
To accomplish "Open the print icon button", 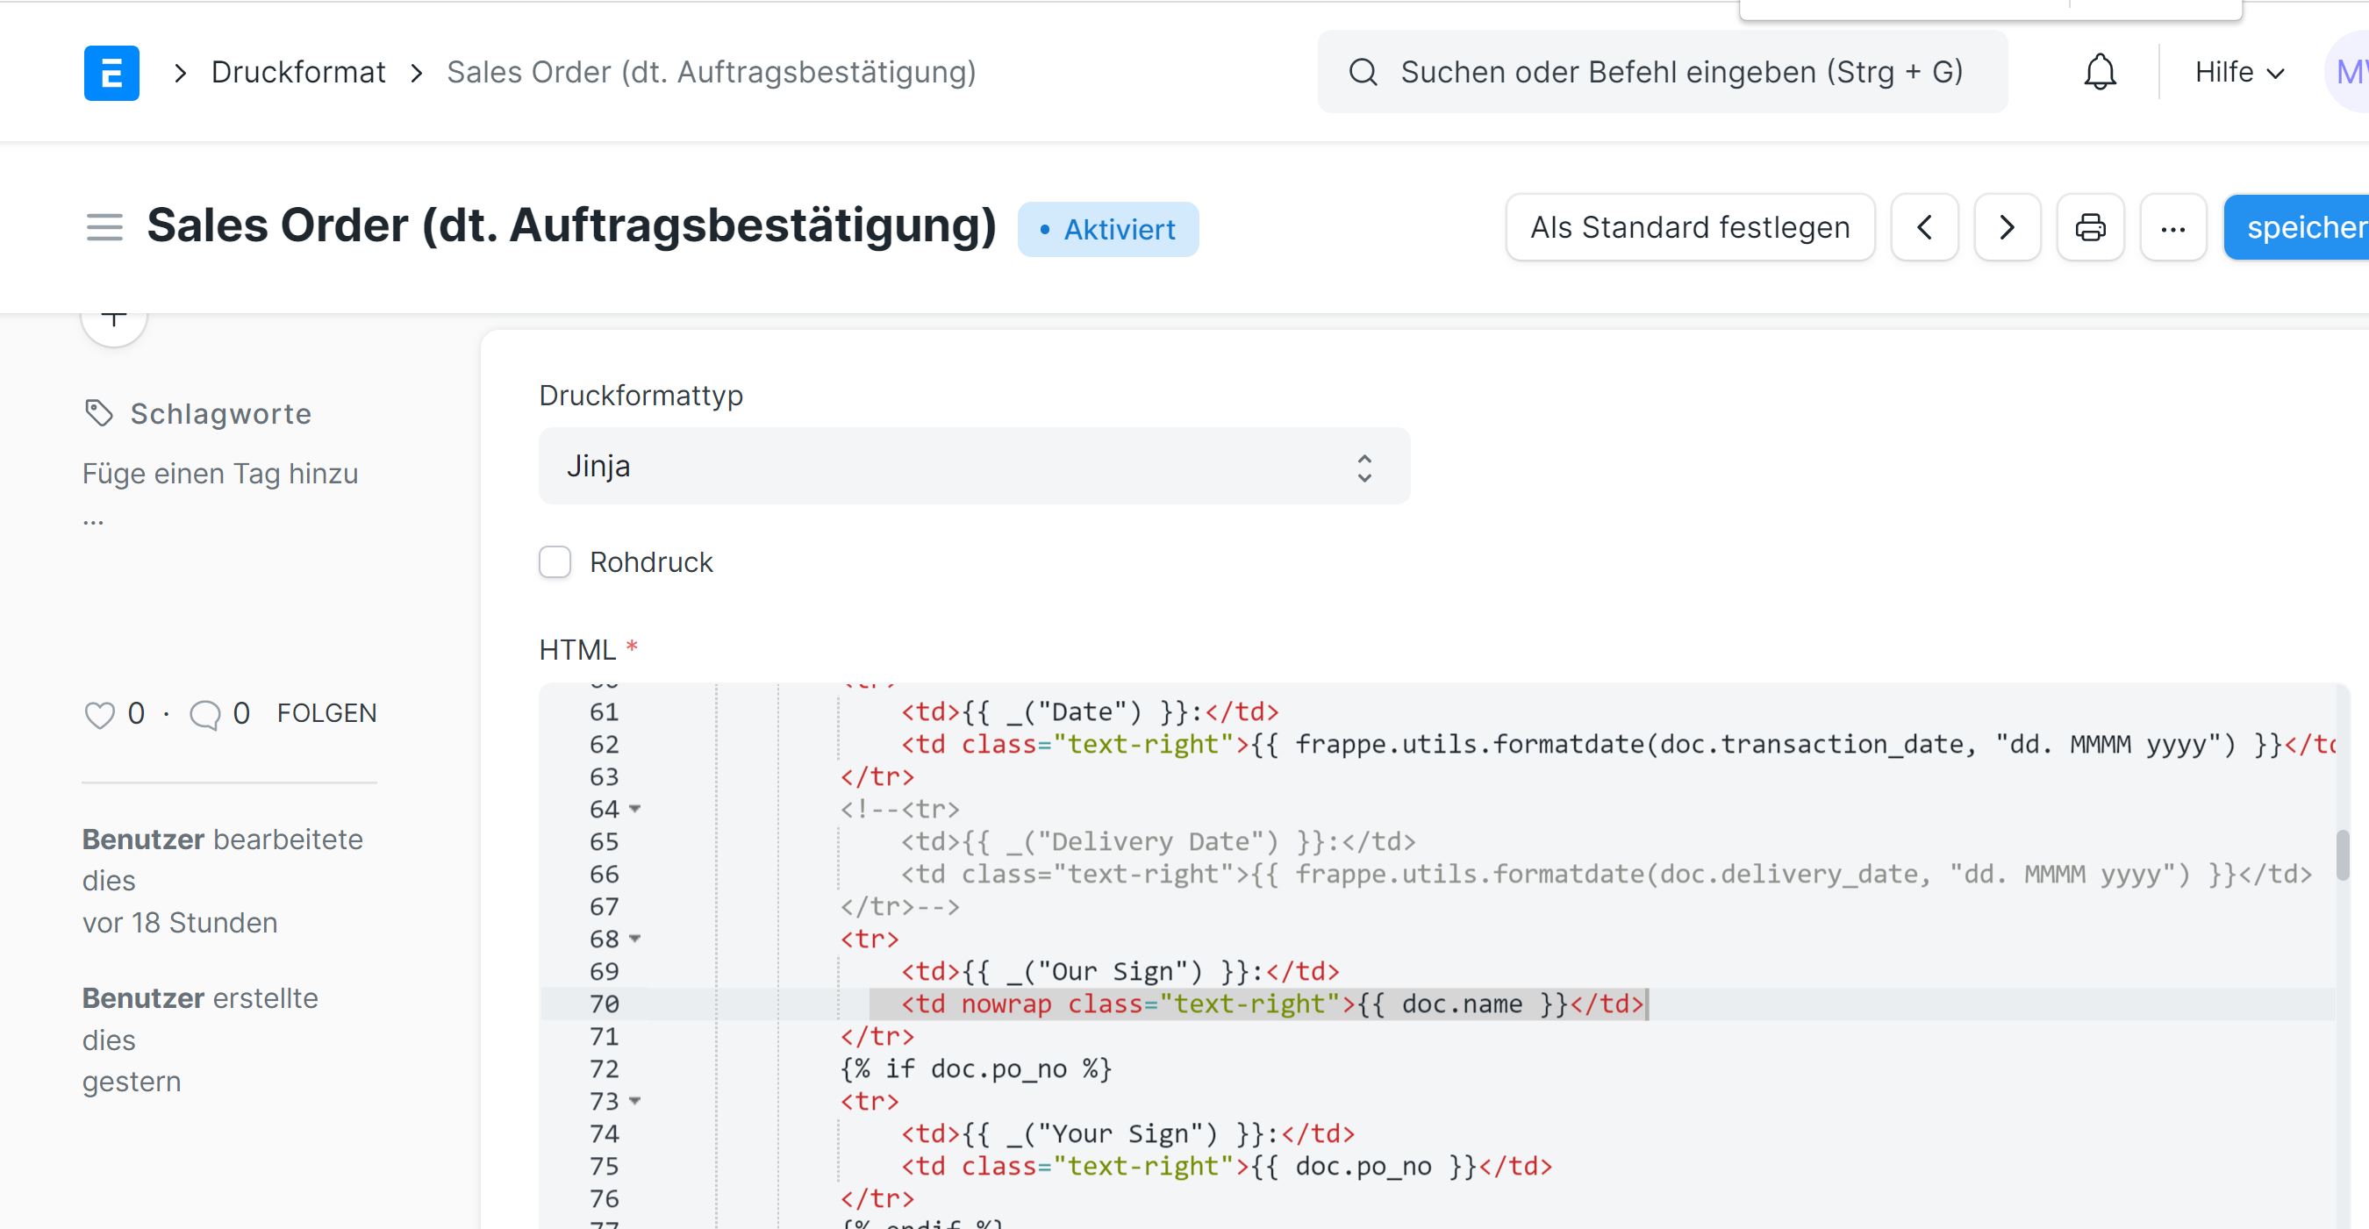I will tap(2090, 227).
